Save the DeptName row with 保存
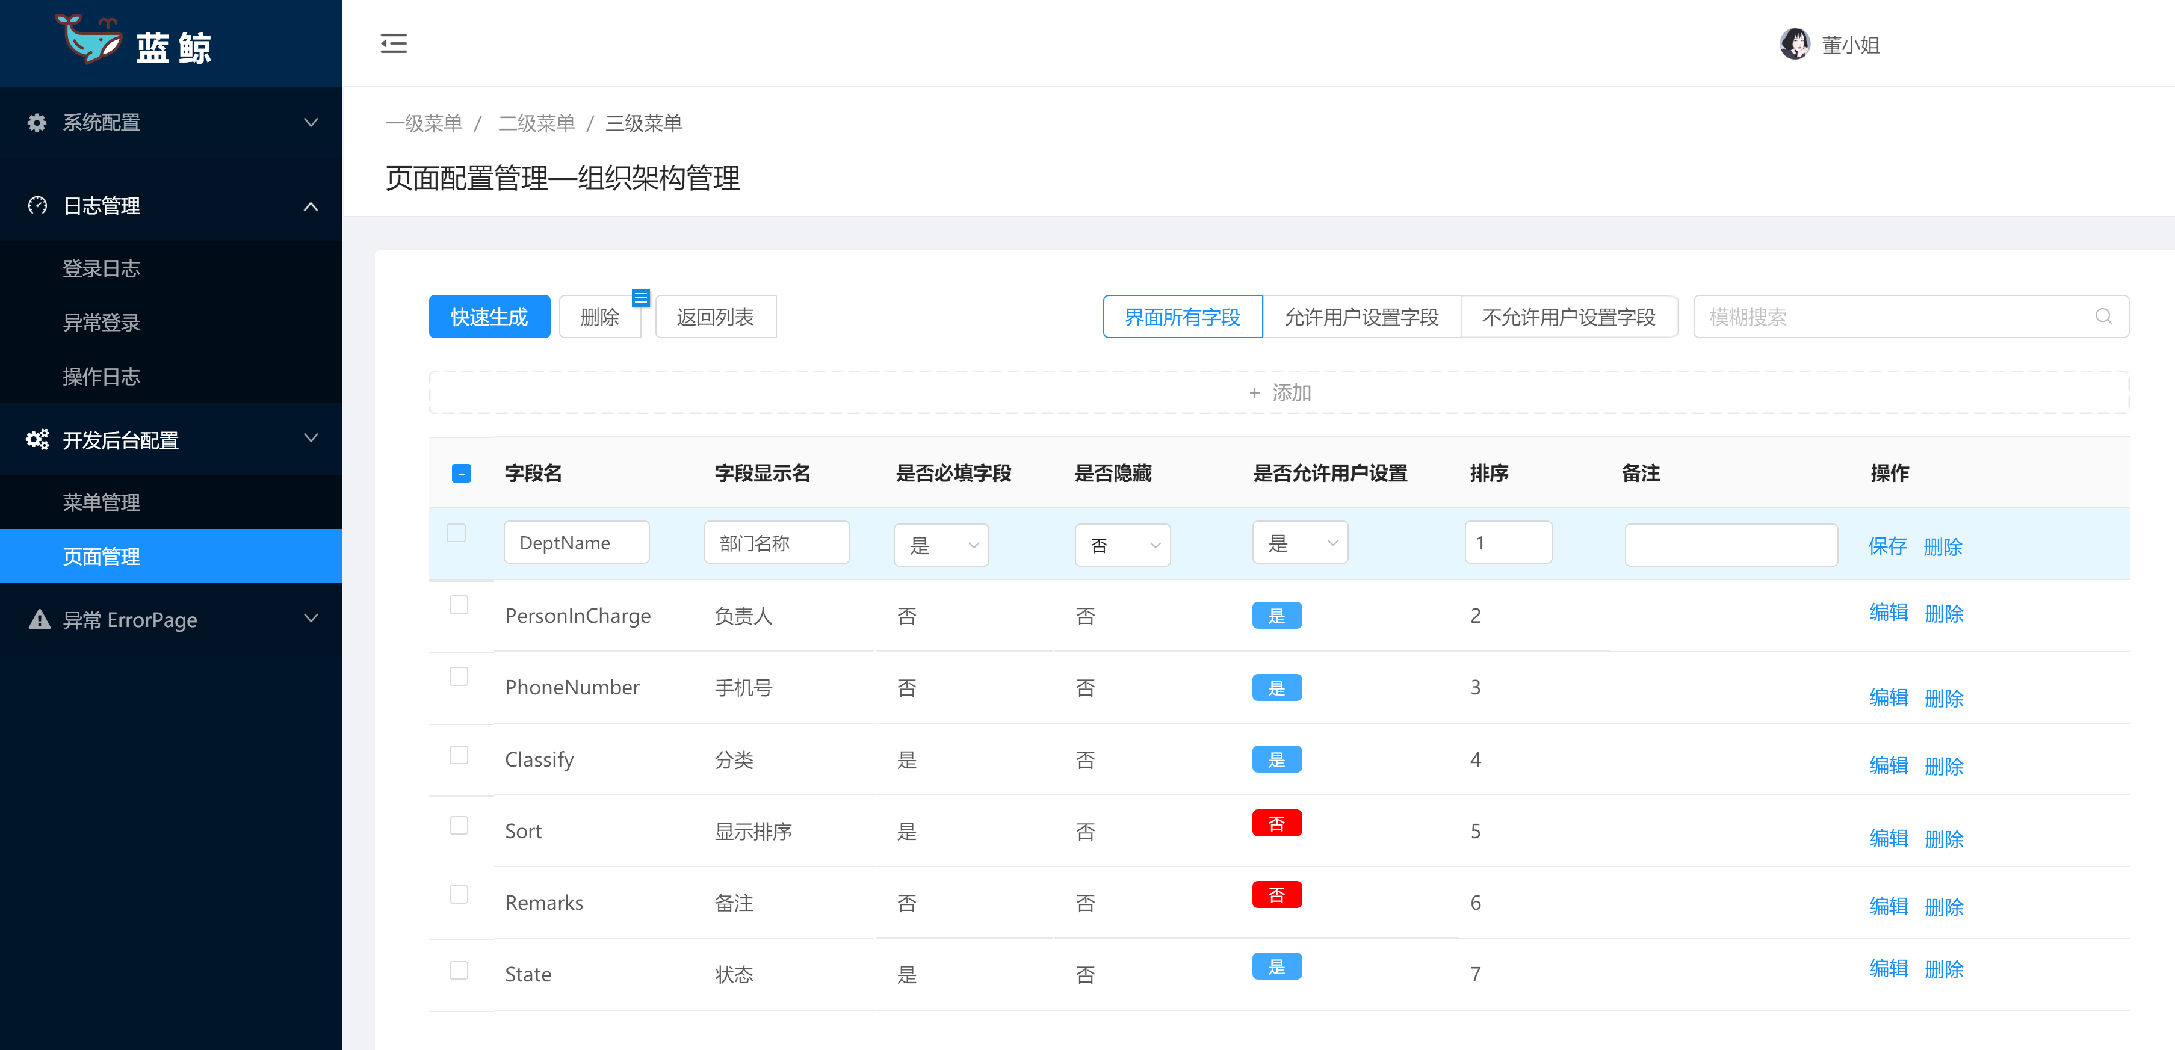Viewport: 2175px width, 1050px height. pyautogui.click(x=1887, y=546)
